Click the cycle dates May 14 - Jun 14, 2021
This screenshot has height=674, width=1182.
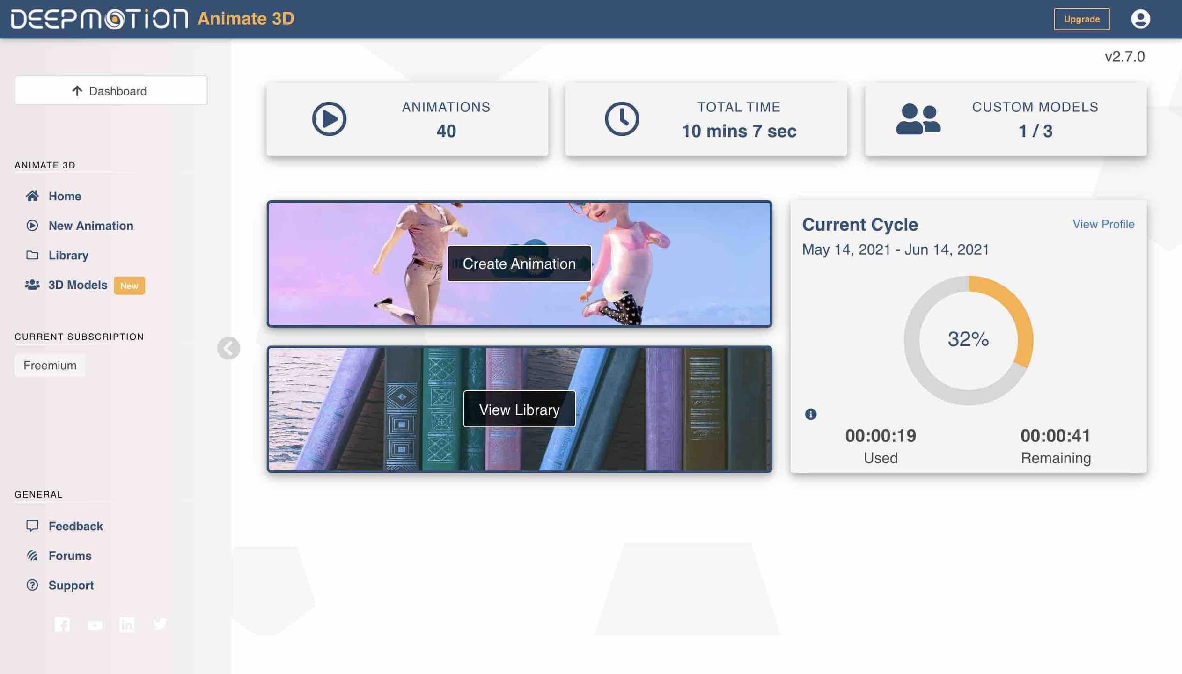click(x=896, y=249)
